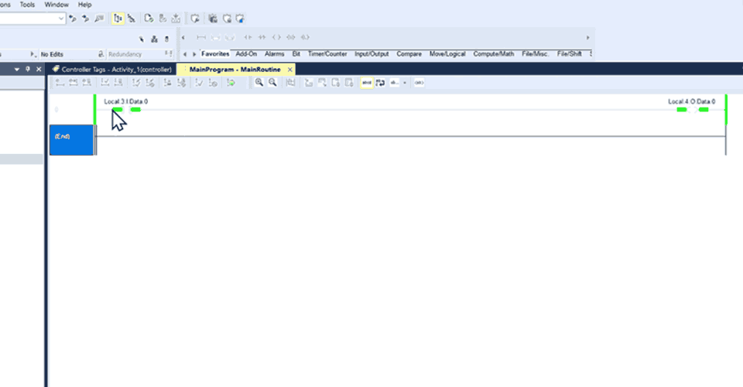
Task: Click the lock icon beside No Edits
Action: tap(101, 54)
